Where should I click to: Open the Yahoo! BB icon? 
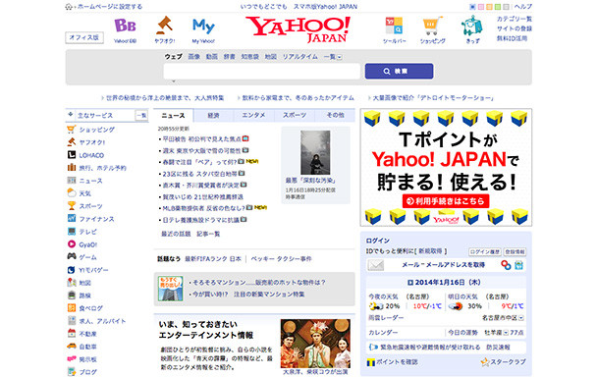click(x=125, y=26)
